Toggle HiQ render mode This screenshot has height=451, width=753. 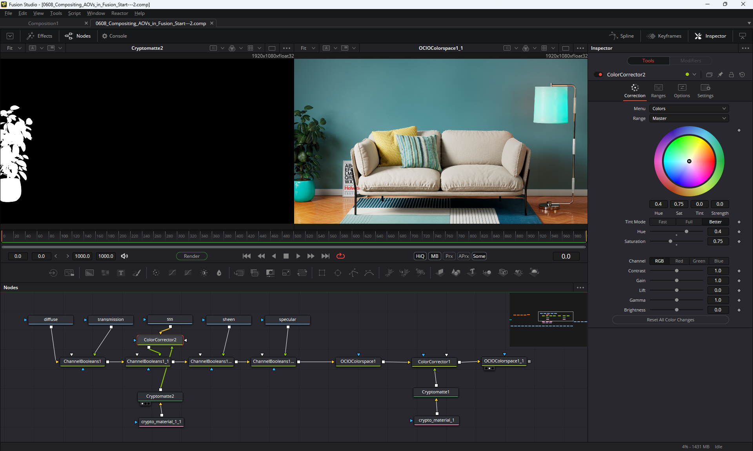420,256
